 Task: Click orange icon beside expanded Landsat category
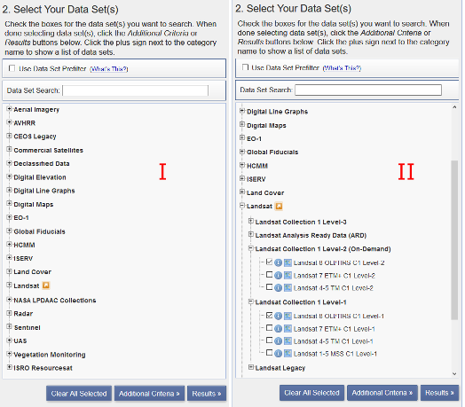(x=279, y=206)
